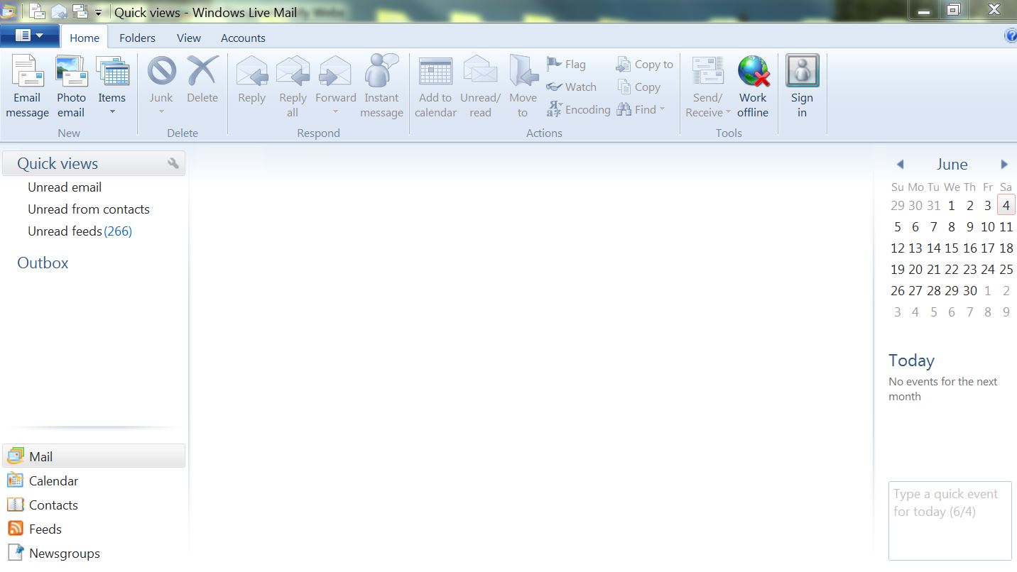1017x572 pixels.
Task: Open Unread feeds (266) view
Action: point(80,231)
